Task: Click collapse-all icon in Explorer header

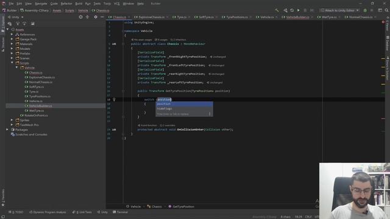Action: coord(87,17)
